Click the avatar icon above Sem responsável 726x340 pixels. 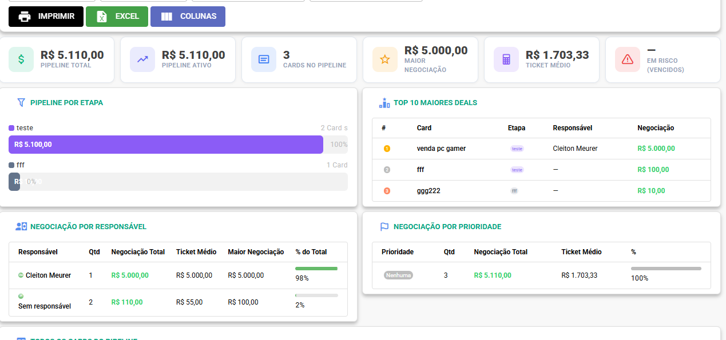coord(21,296)
